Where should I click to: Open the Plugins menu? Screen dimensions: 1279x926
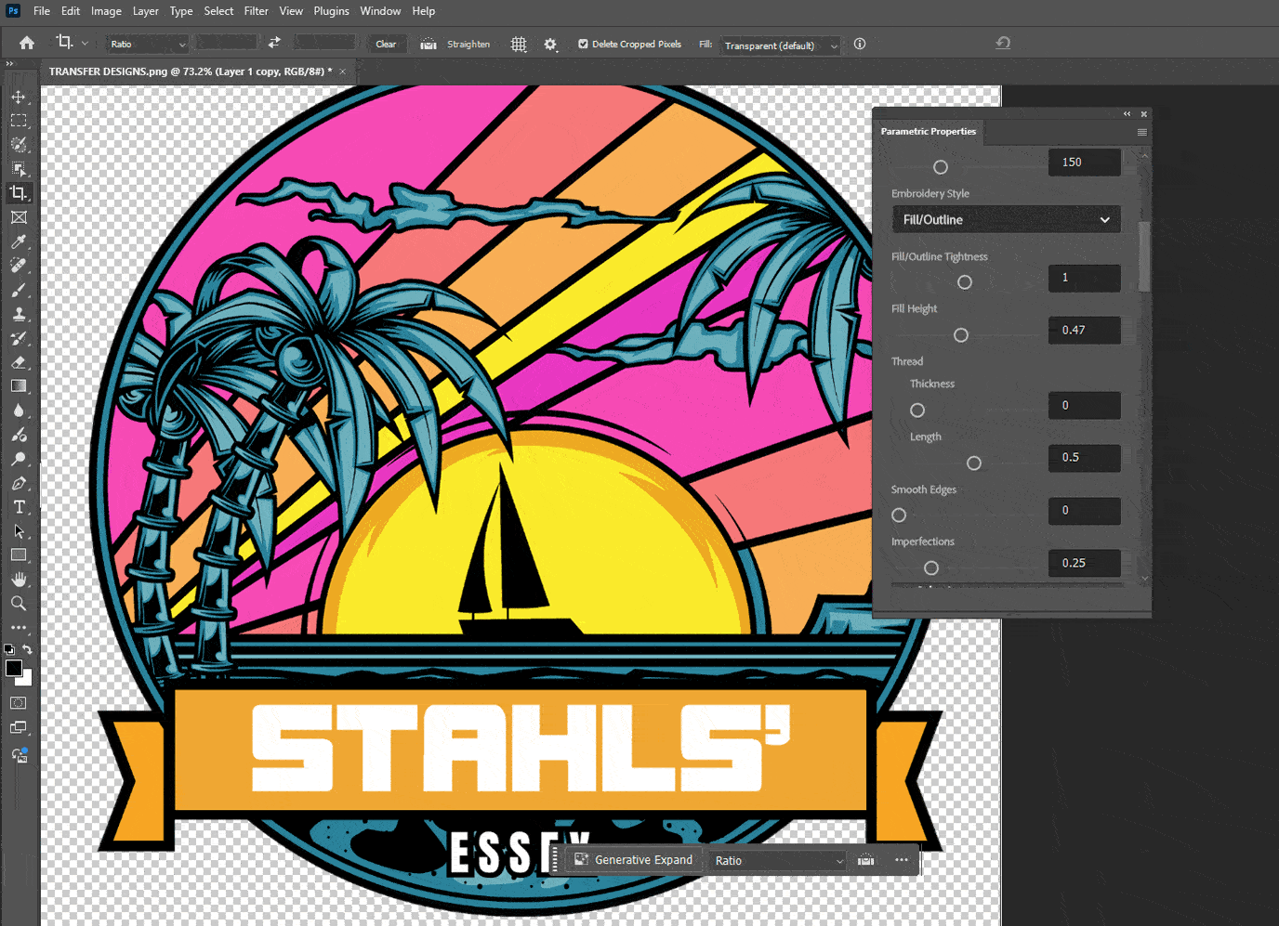pos(331,11)
